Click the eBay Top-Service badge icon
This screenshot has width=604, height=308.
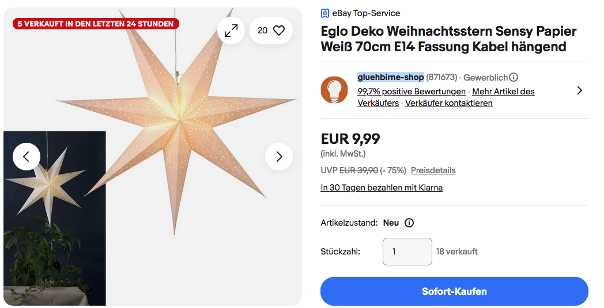coord(325,13)
